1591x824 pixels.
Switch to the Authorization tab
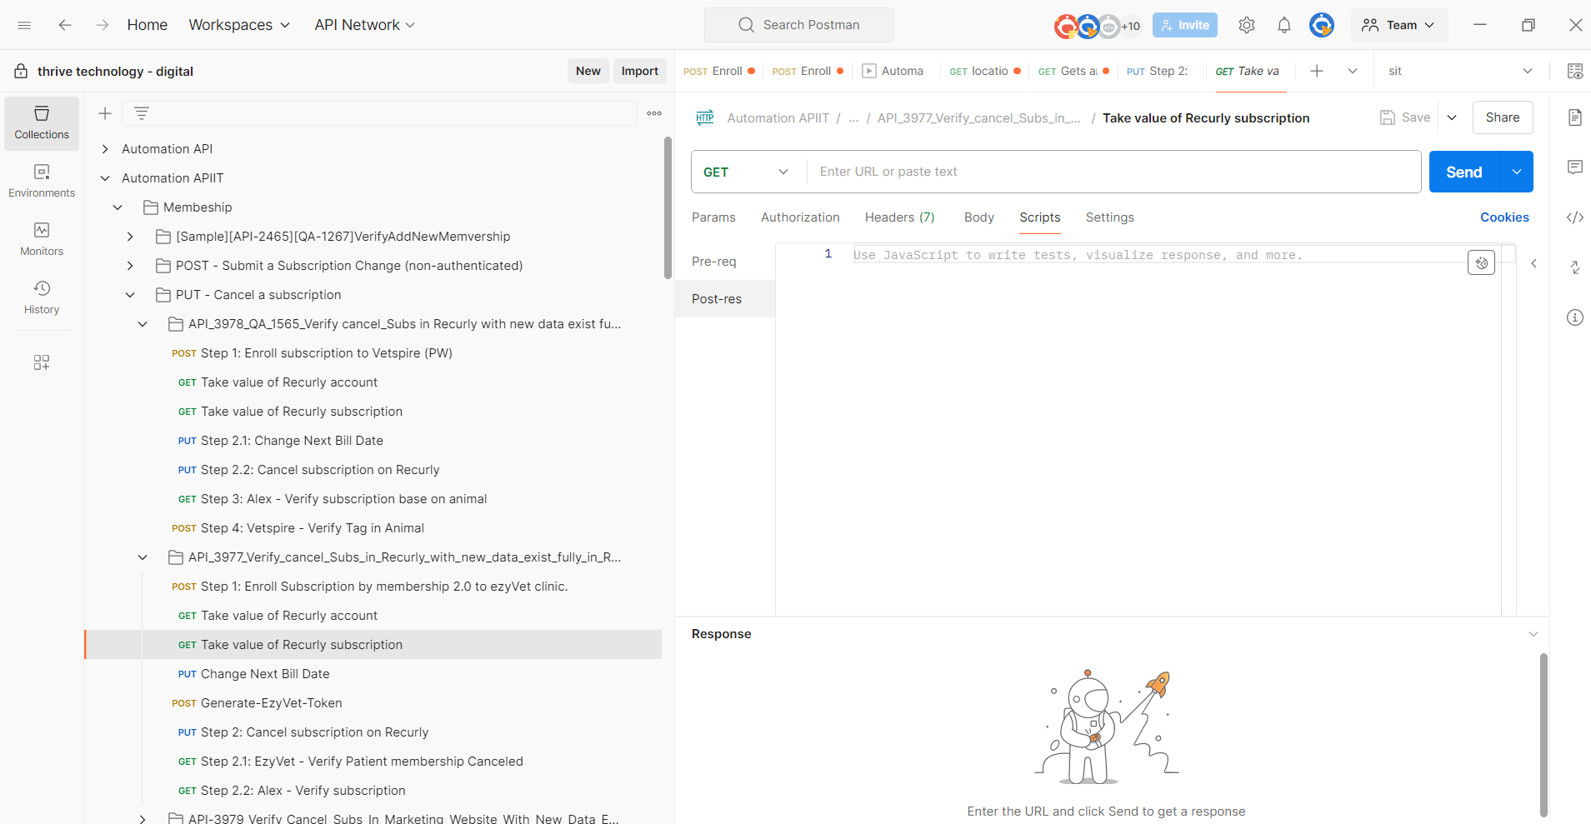[800, 217]
